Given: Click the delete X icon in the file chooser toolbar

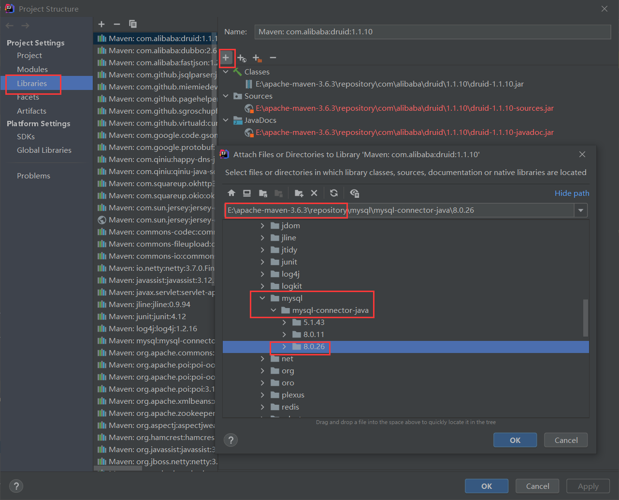Looking at the screenshot, I should click(x=314, y=193).
